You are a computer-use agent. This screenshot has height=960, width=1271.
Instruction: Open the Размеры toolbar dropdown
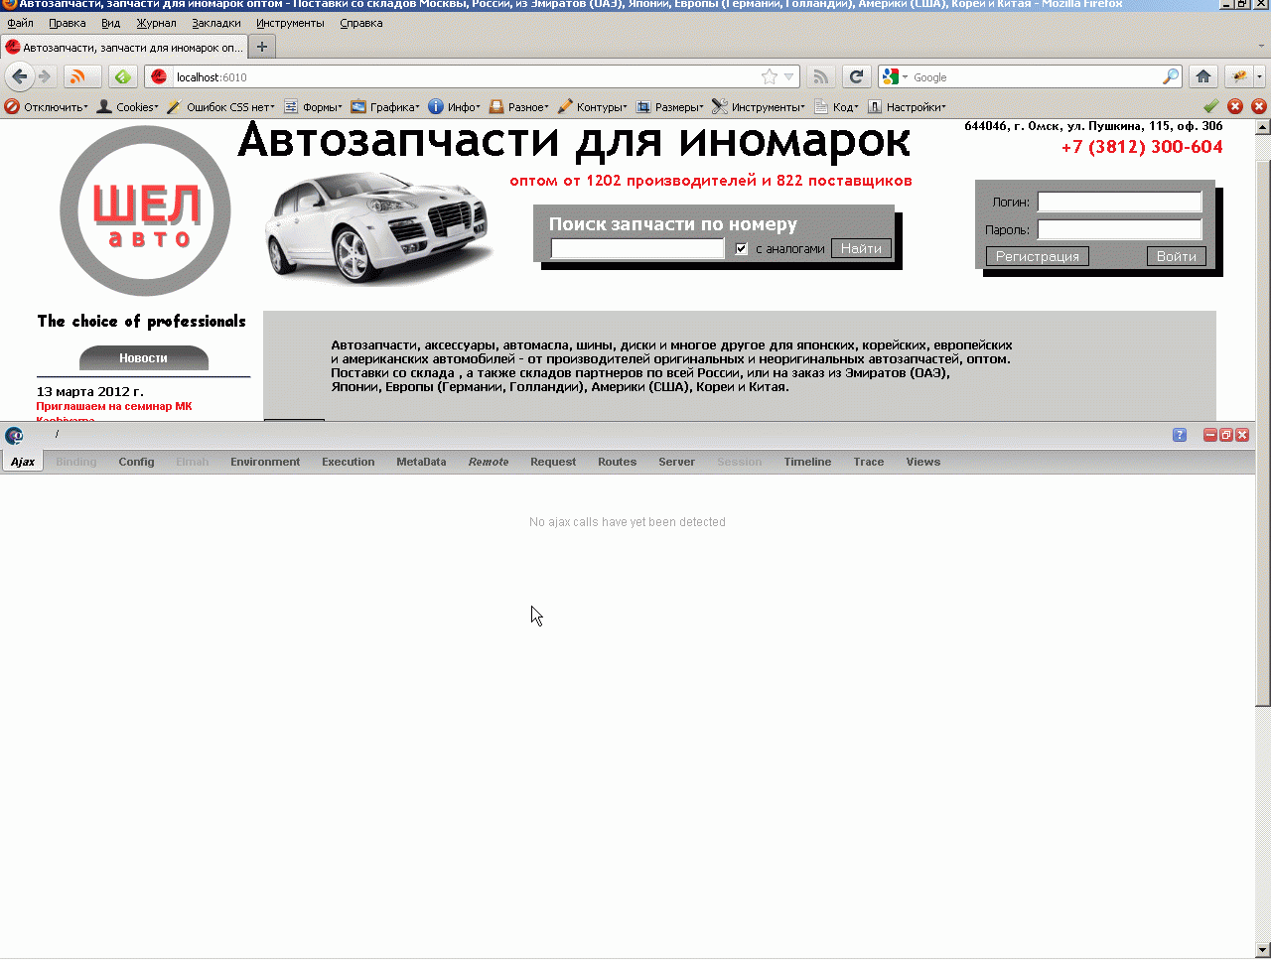click(x=670, y=106)
